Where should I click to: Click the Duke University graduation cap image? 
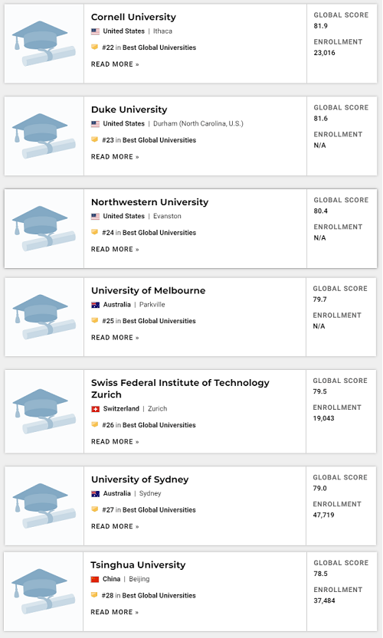tap(44, 136)
